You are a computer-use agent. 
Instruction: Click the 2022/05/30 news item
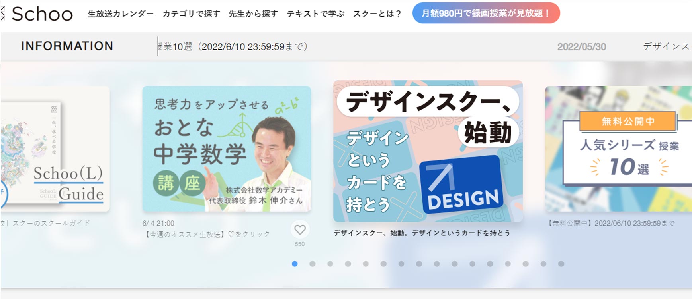582,47
